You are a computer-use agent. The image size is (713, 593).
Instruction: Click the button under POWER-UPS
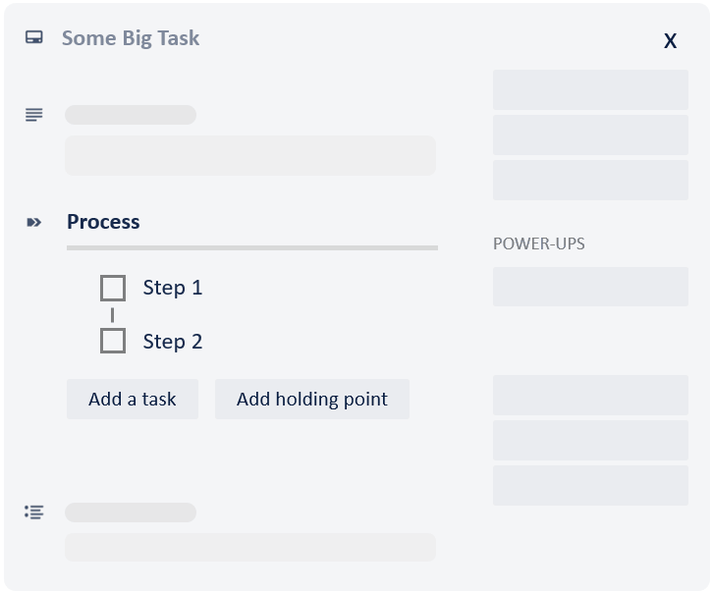tap(590, 287)
